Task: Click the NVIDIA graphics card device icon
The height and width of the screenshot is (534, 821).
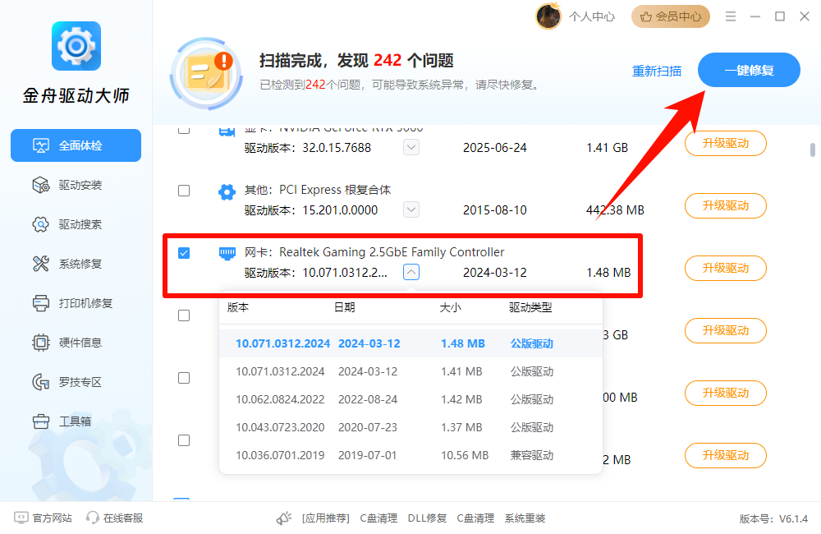Action: [x=227, y=131]
